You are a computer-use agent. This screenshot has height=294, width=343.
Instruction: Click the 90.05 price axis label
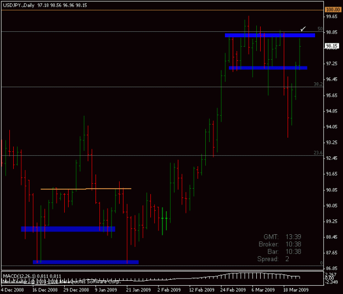coord(331,206)
